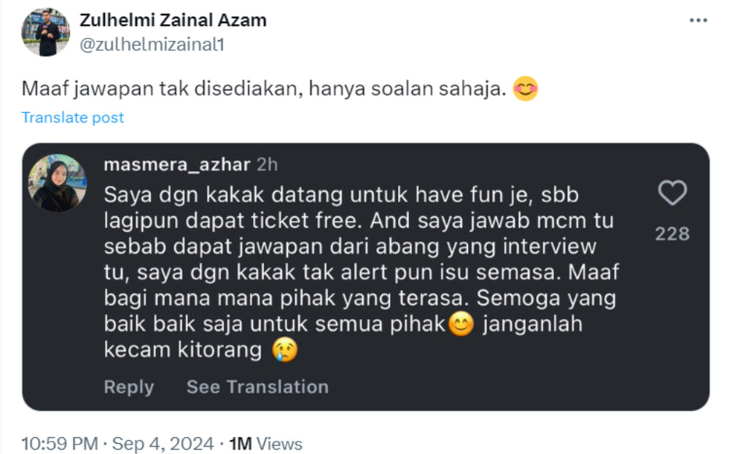Click the Translate post link

(72, 117)
